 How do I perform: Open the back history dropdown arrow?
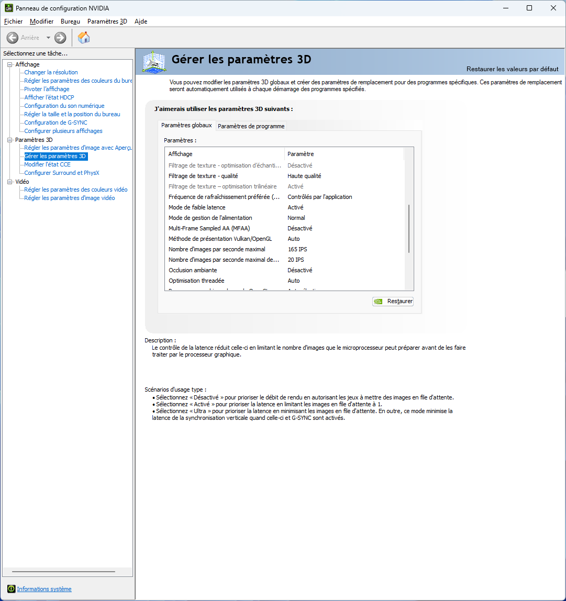pyautogui.click(x=48, y=38)
